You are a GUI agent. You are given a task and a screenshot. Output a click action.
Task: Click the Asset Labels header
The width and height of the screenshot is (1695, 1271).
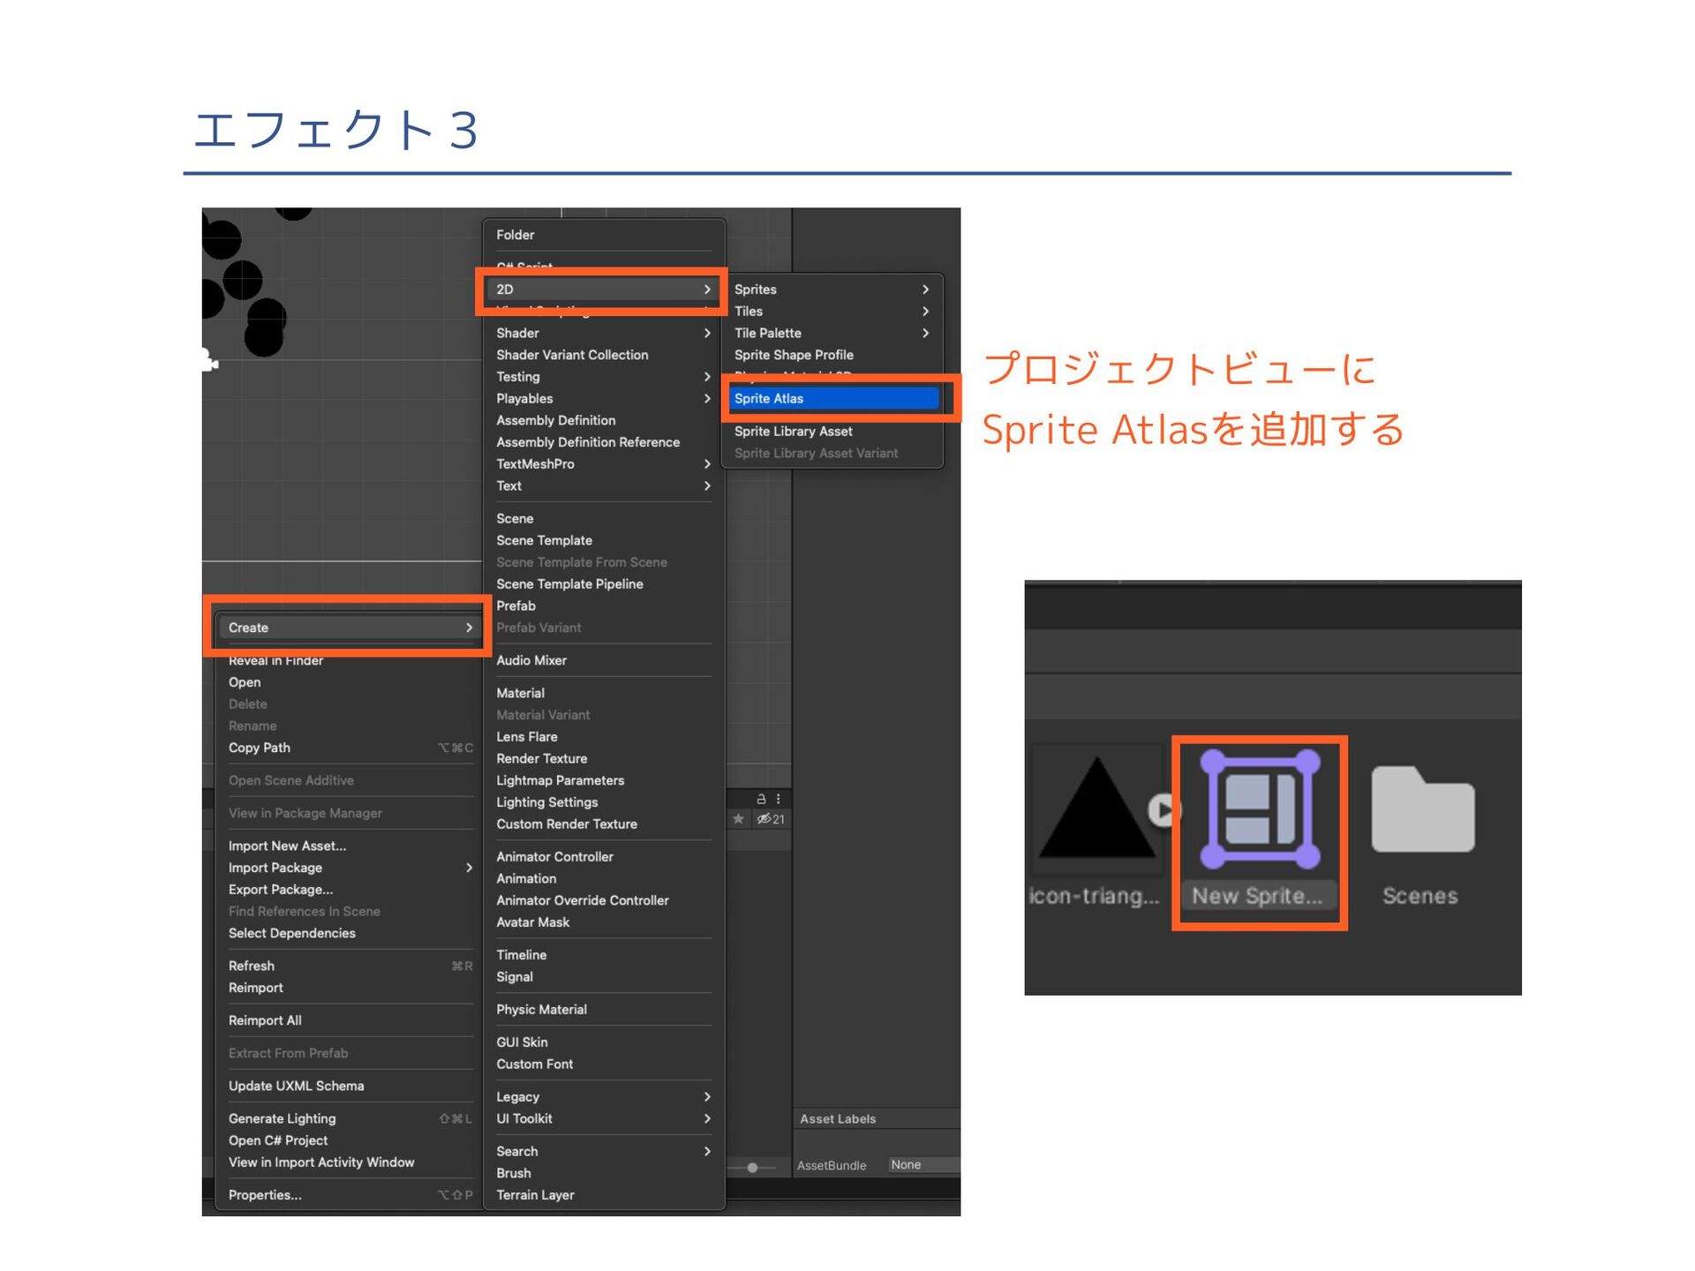[838, 1119]
